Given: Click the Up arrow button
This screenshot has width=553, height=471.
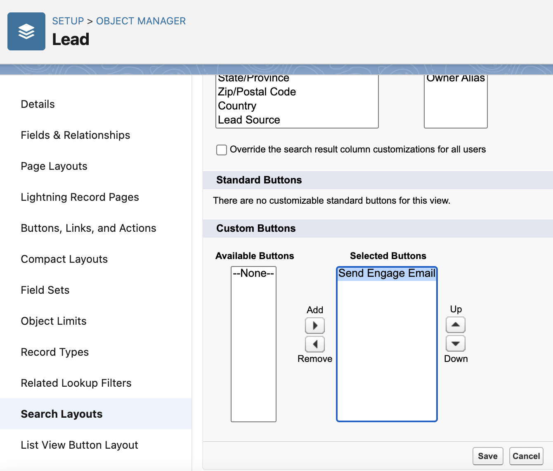Looking at the screenshot, I should (456, 325).
